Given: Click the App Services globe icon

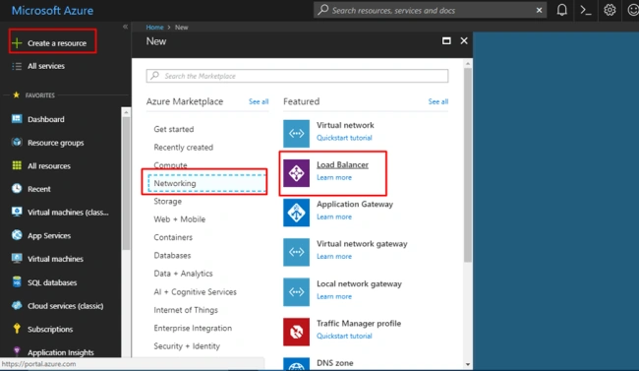Looking at the screenshot, I should click(x=17, y=235).
